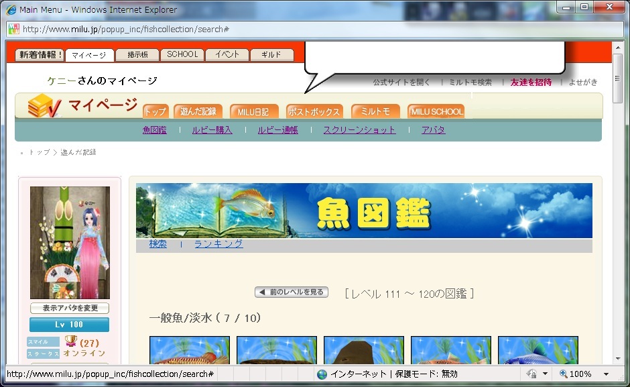The image size is (630, 387).
Task: Click the site favicon in the address bar
Action: tap(13, 29)
